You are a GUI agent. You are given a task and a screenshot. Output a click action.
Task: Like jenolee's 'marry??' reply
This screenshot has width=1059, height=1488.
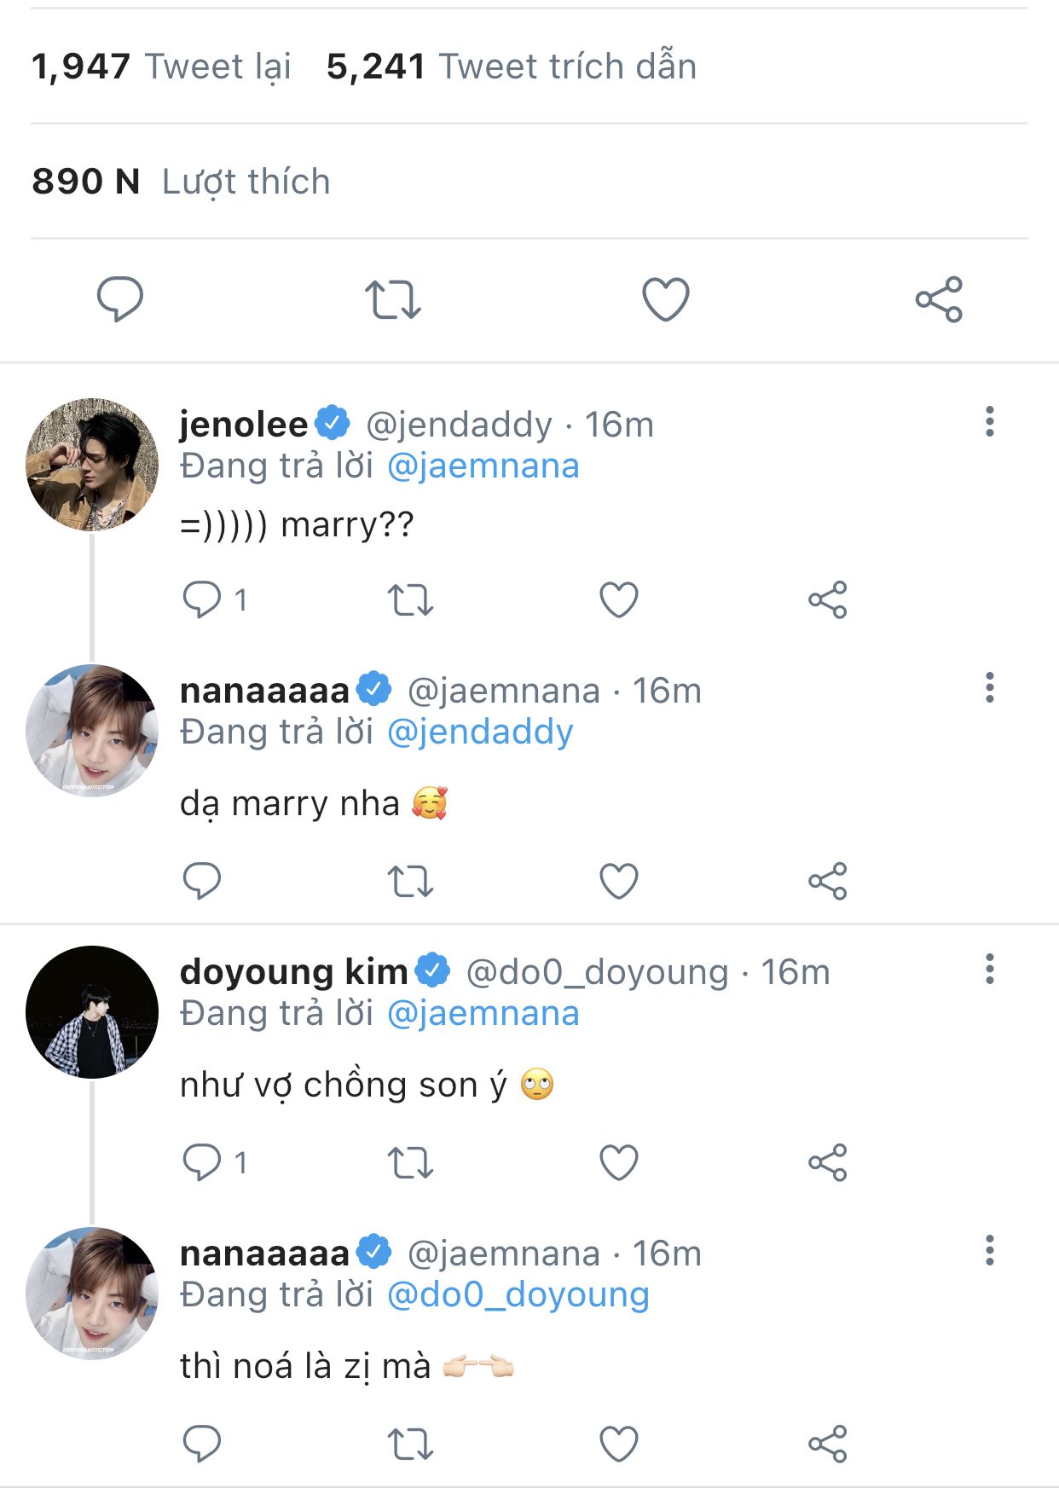click(619, 599)
